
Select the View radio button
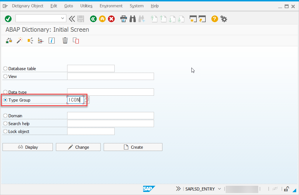click(5, 76)
